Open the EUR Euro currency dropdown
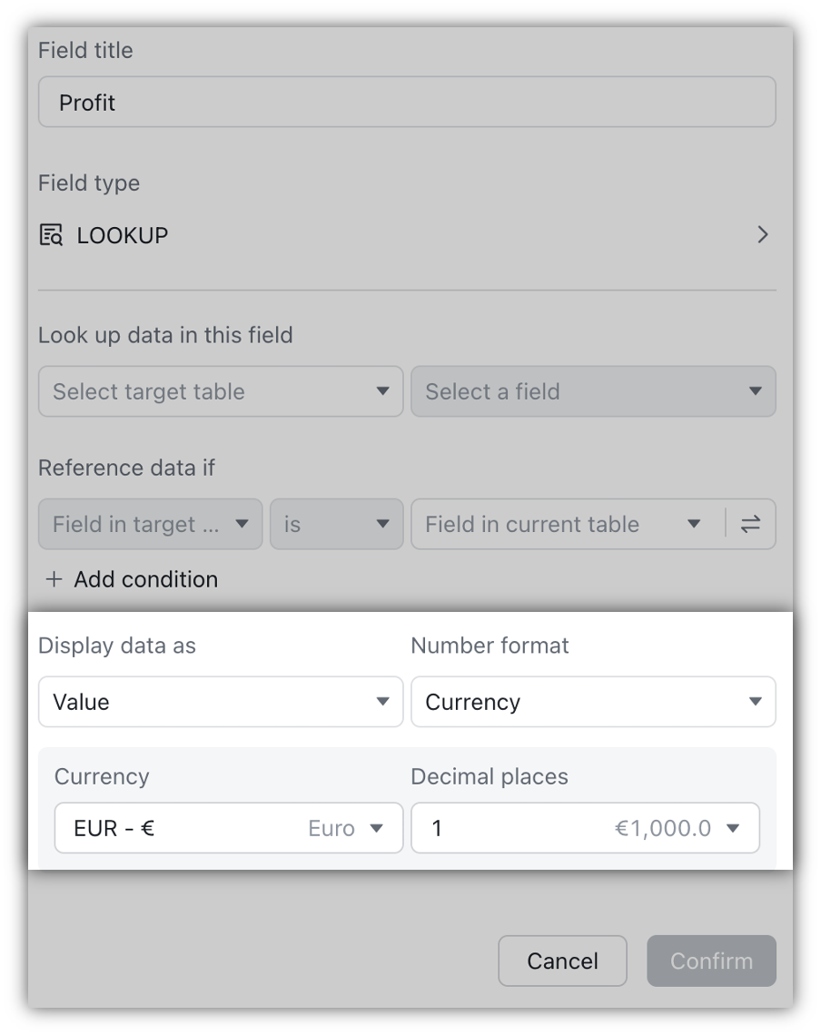Image resolution: width=821 pixels, height=1035 pixels. [x=229, y=827]
